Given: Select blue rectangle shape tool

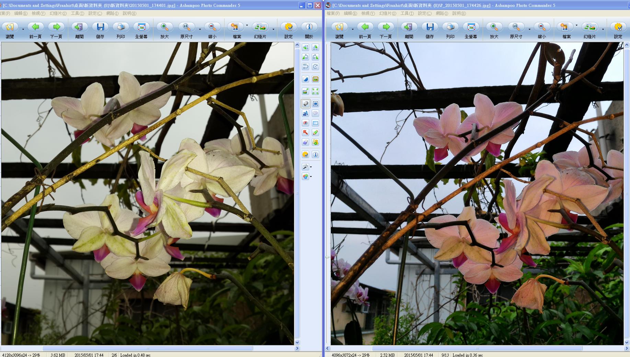Looking at the screenshot, I should click(315, 123).
